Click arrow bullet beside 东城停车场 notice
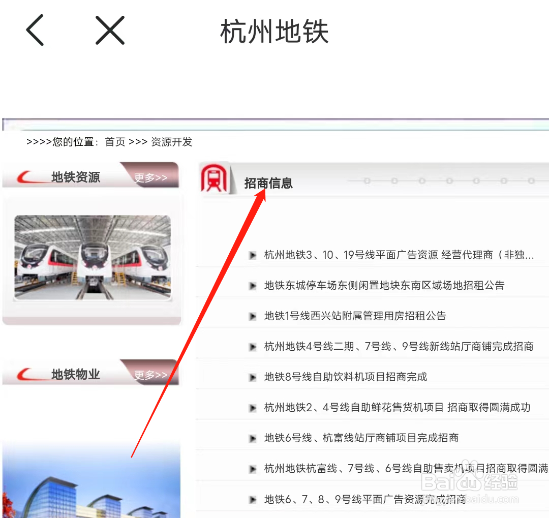Screen dimensions: 549x518 tap(253, 286)
